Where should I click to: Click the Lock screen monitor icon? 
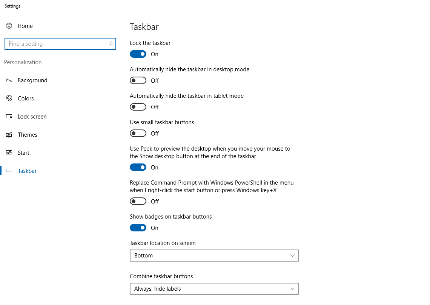(9, 117)
